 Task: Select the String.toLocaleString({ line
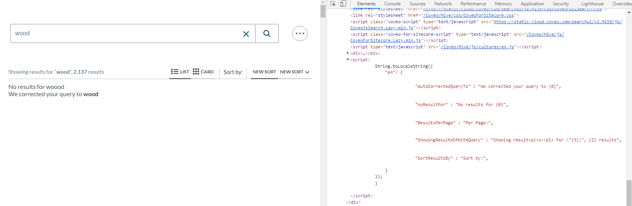pyautogui.click(x=404, y=66)
